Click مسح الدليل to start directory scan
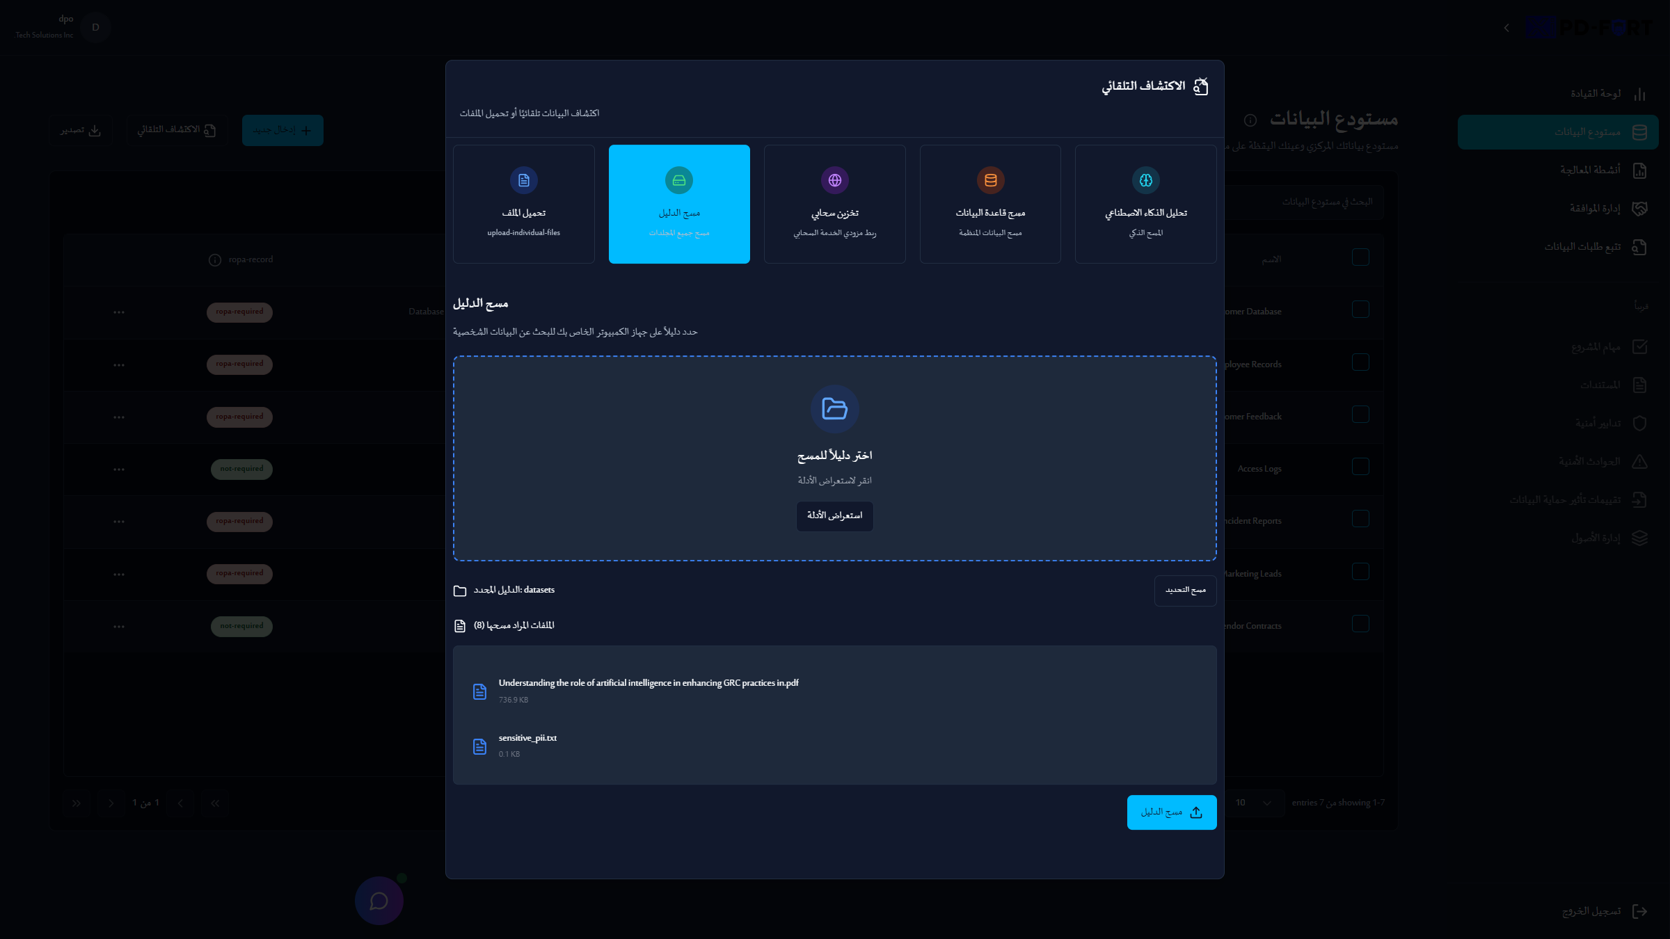This screenshot has width=1670, height=939. pyautogui.click(x=1172, y=812)
